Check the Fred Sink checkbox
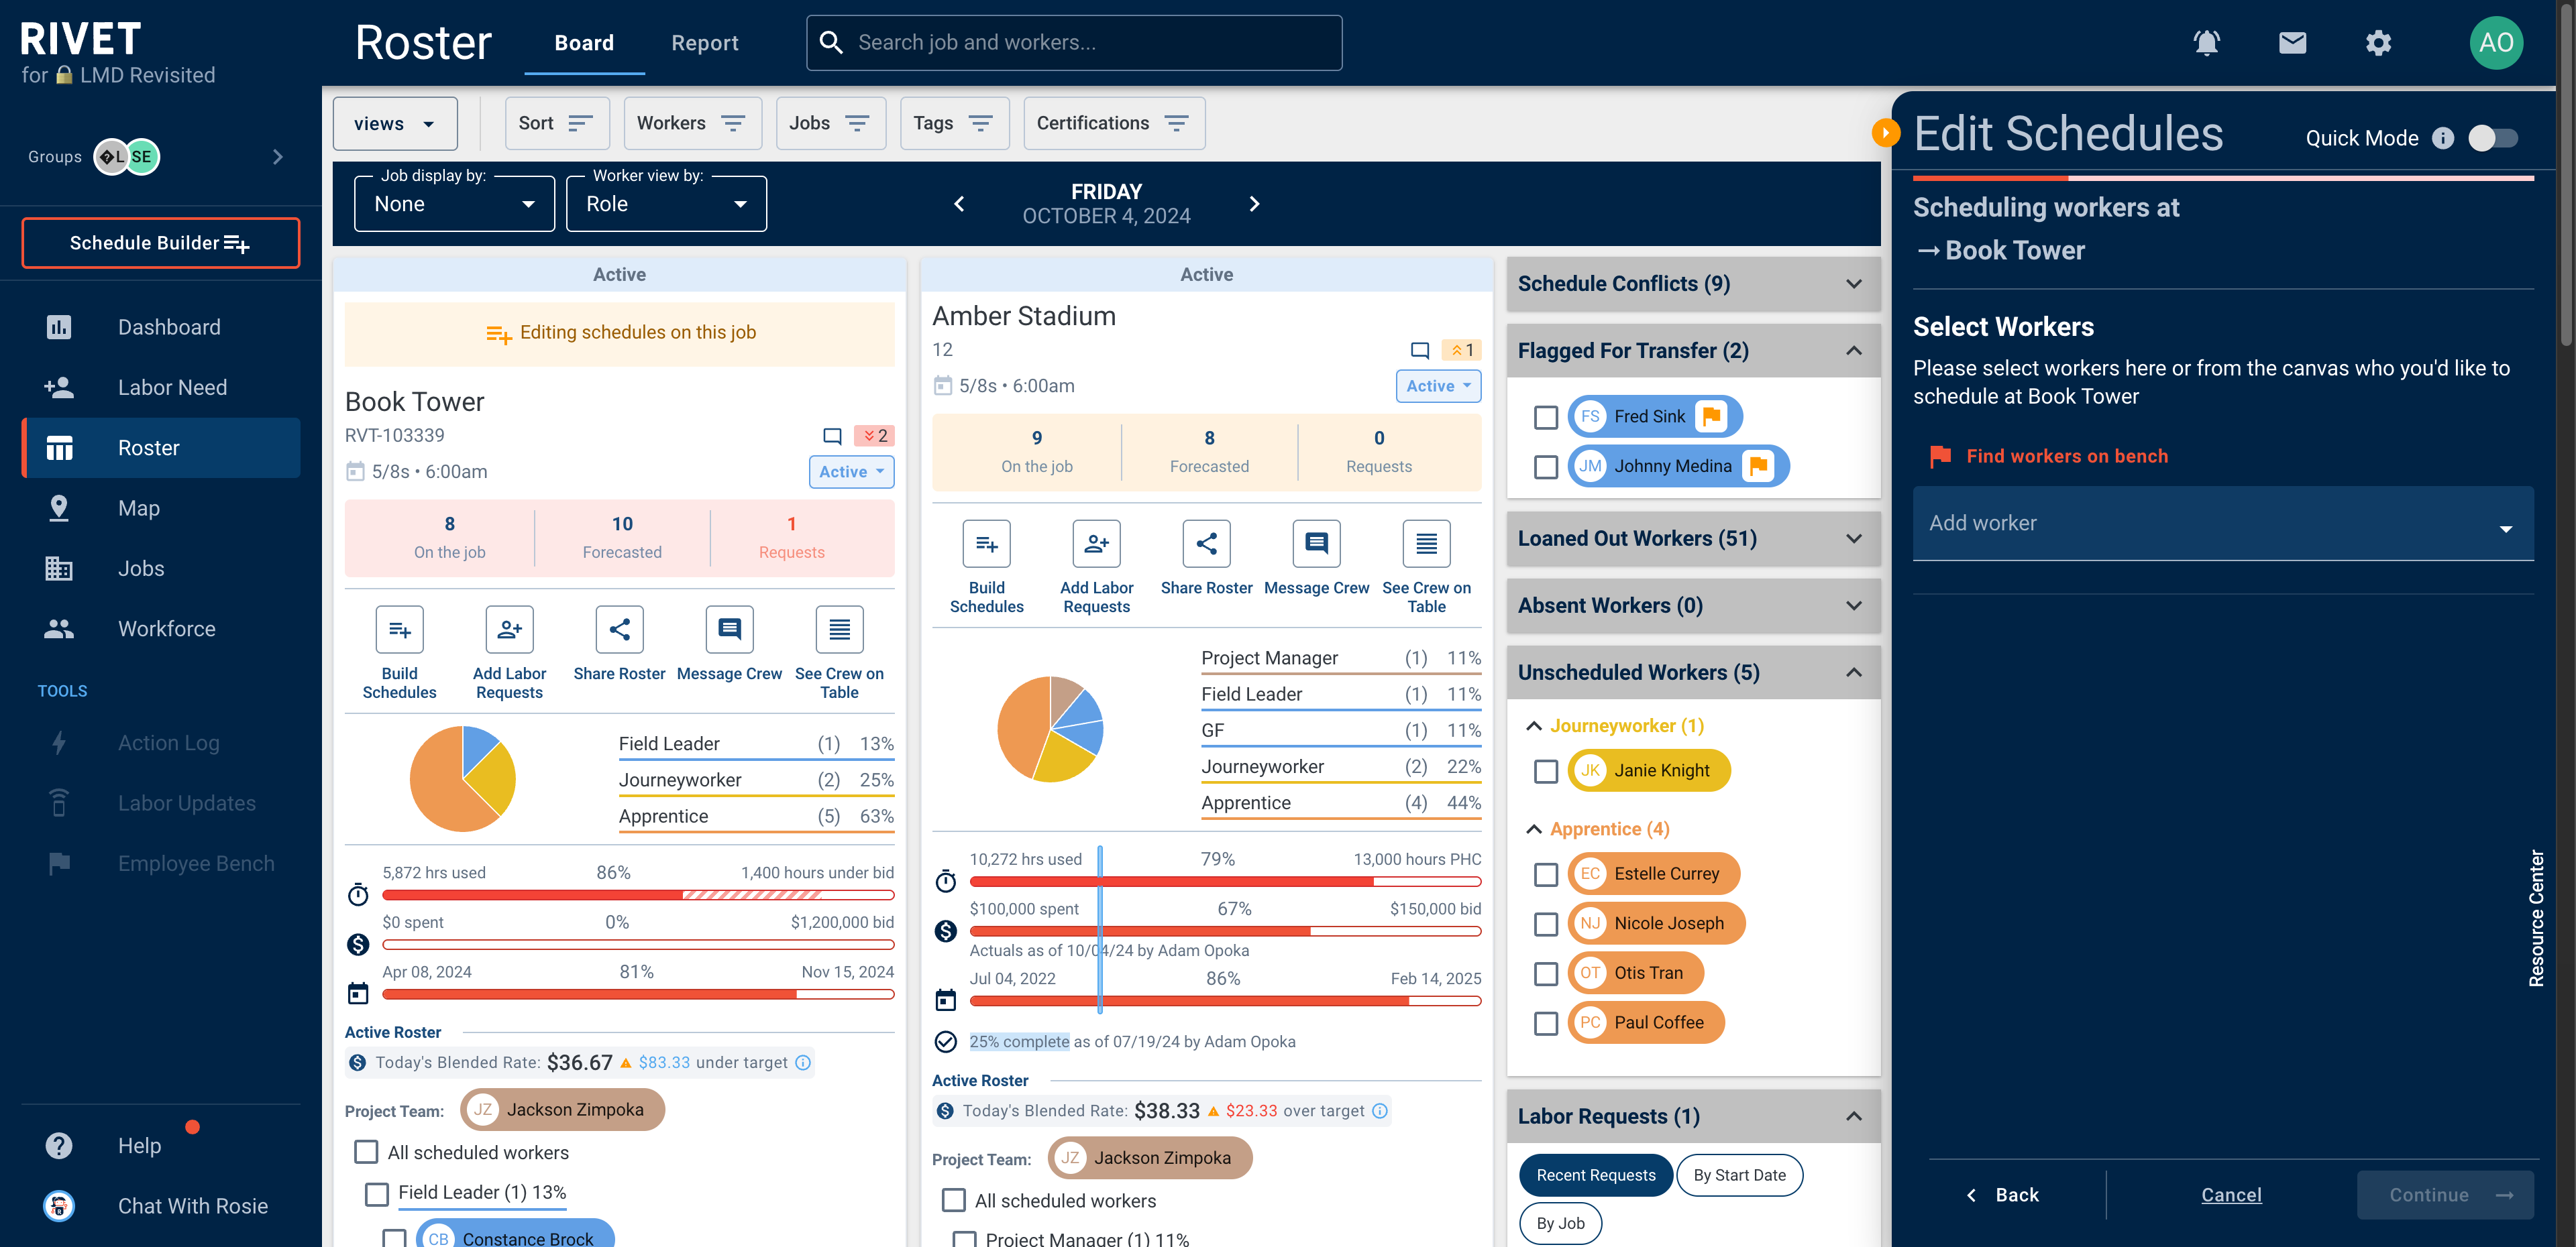This screenshot has height=1247, width=2576. [x=1545, y=416]
